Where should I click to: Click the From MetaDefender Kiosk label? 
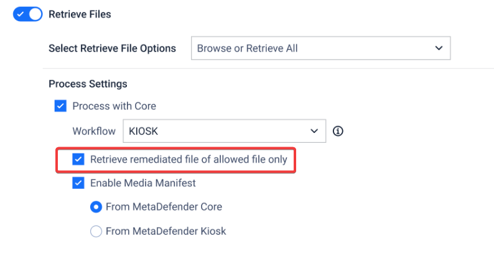[x=165, y=231]
